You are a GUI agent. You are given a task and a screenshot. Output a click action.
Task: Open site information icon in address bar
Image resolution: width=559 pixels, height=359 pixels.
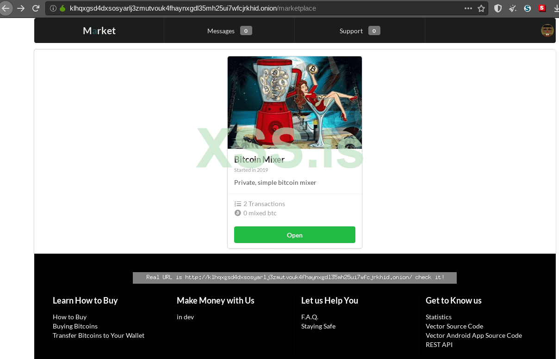(x=53, y=8)
